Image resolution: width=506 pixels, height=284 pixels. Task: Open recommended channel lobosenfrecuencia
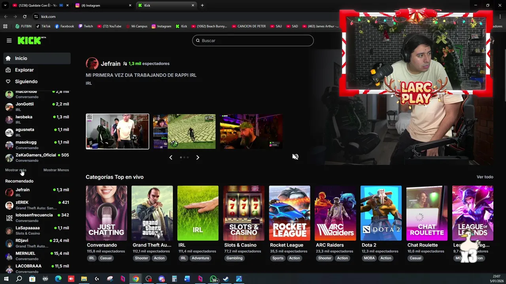point(37,218)
